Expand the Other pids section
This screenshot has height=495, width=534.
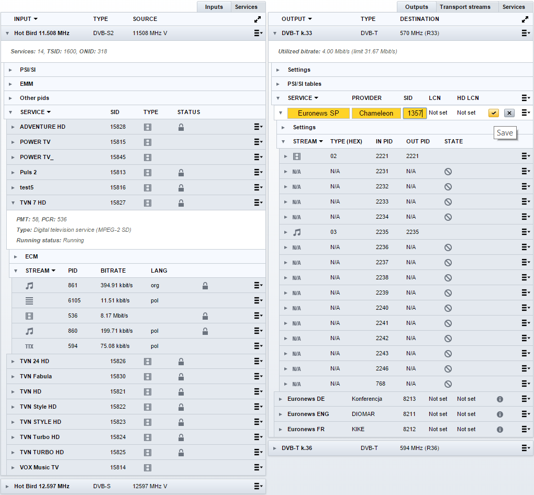(10, 98)
